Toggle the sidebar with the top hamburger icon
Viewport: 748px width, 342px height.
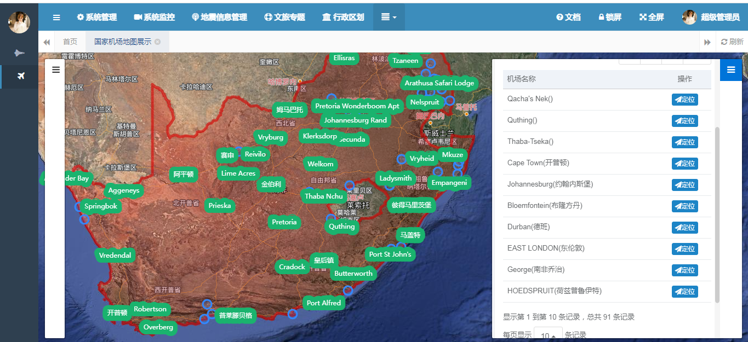[x=56, y=18]
